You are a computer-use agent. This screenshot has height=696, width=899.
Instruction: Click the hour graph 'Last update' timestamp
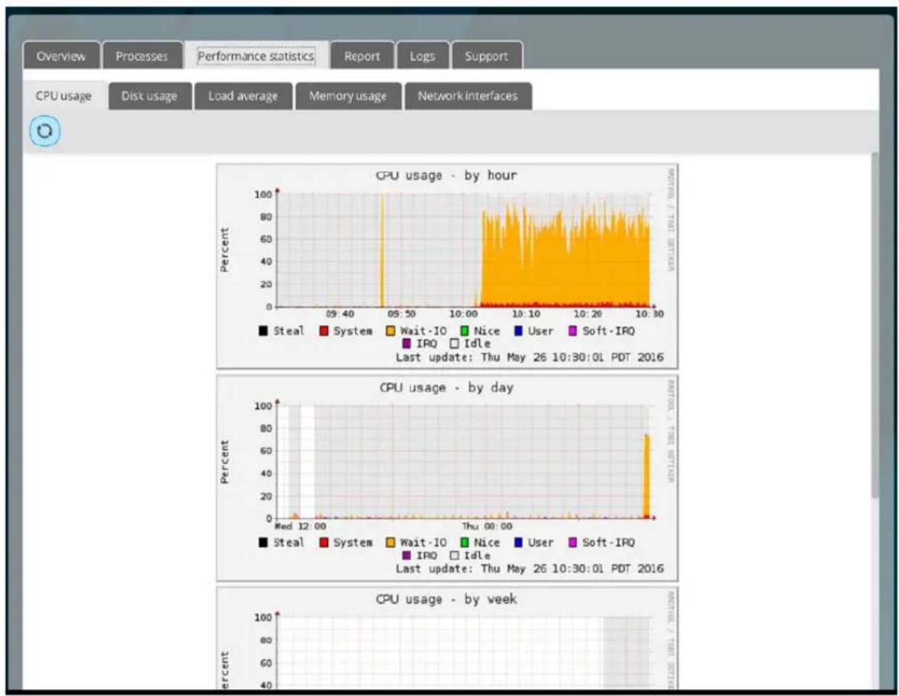coord(529,357)
